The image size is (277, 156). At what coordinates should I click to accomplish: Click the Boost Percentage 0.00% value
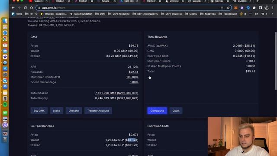coord(134,82)
